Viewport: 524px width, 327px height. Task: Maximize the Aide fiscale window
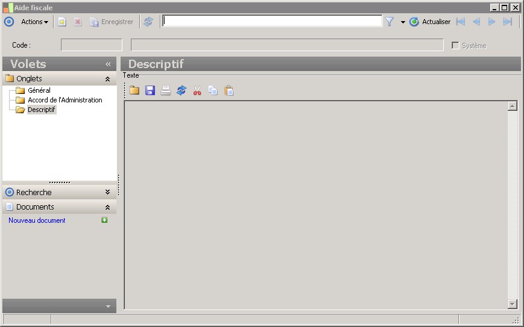click(x=505, y=7)
